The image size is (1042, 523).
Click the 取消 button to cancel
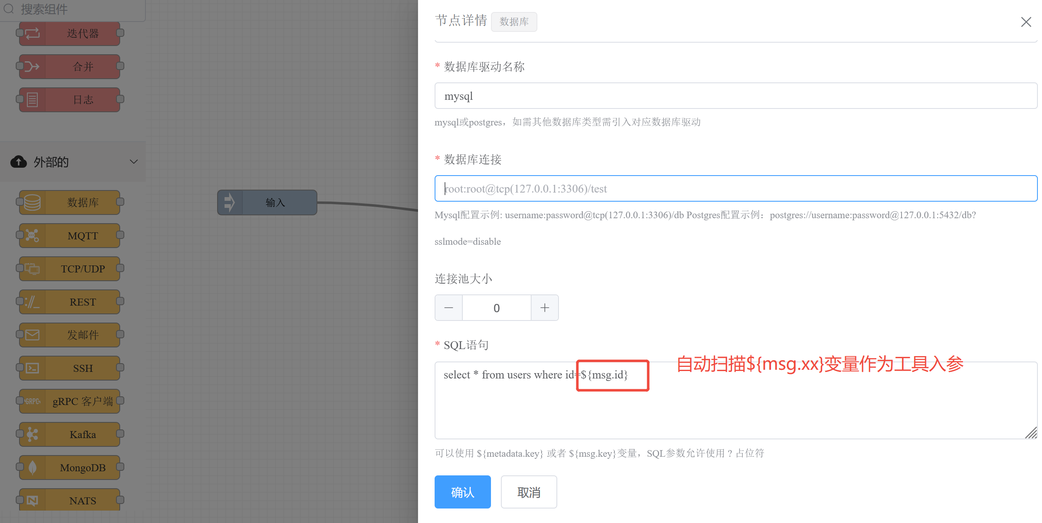pos(529,492)
